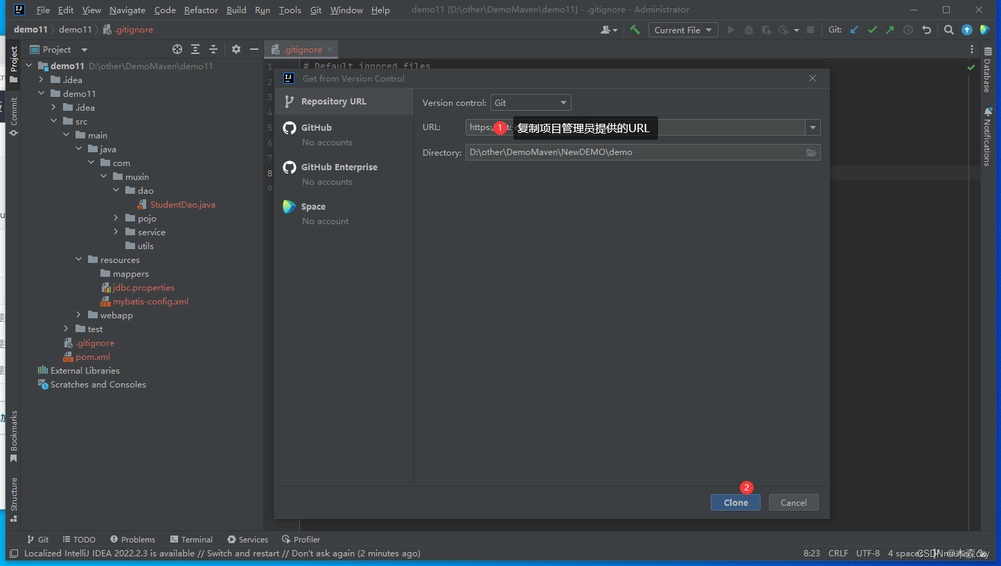Open the Bookmarks side tool window
Image resolution: width=1001 pixels, height=566 pixels.
point(13,436)
